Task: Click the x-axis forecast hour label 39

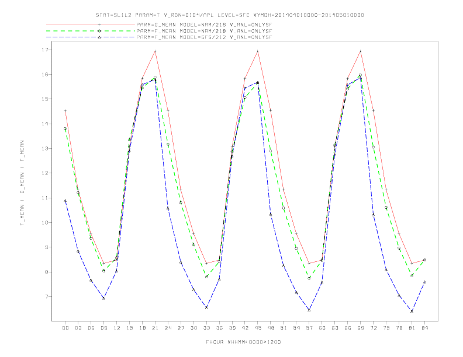Action: coord(232,328)
